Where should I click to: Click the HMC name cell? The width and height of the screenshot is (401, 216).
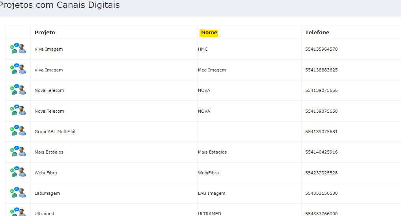(x=203, y=49)
